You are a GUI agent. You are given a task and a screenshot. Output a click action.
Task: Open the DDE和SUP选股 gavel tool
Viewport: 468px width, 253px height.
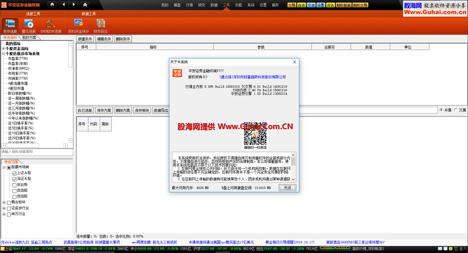[x=51, y=26]
